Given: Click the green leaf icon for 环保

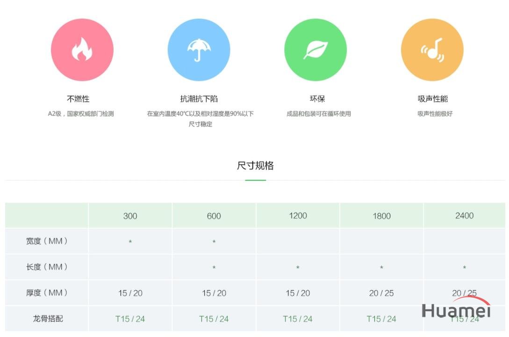Looking at the screenshot, I should pyautogui.click(x=315, y=50).
